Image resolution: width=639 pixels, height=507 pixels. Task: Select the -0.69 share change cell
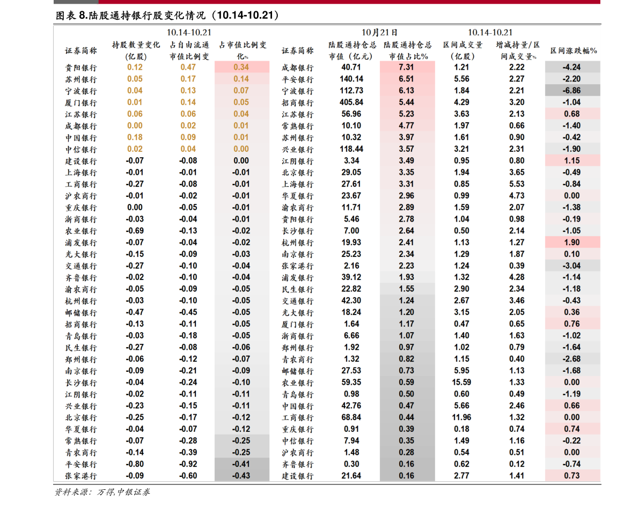coord(135,231)
